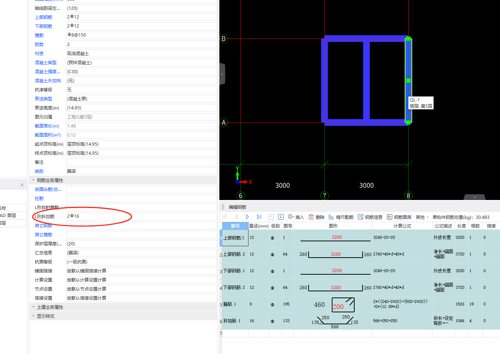Screen dimensions: 500x354
Task: Click the bottom panel collapse chevron
Action: [475, 197]
